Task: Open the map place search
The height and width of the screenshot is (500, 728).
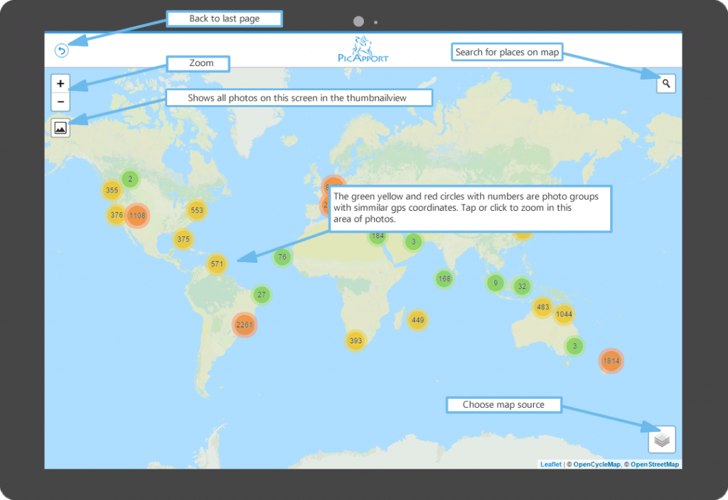Action: 666,84
